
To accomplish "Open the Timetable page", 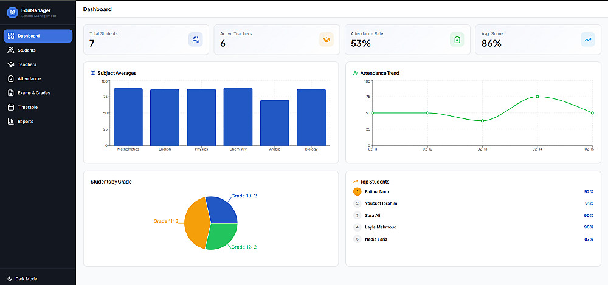I will (x=38, y=107).
